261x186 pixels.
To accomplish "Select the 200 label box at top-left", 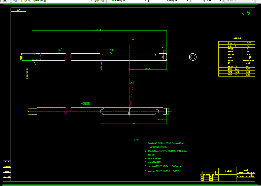I will tap(18, 10).
